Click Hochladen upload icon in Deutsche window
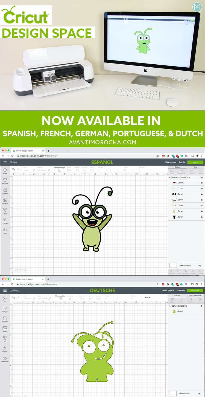205x397 pixels. 5,359
